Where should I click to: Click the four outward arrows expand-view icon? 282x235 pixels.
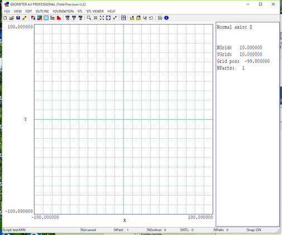coord(102,18)
